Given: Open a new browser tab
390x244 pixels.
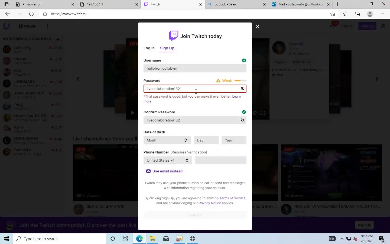Looking at the screenshot, I should click(x=337, y=4).
